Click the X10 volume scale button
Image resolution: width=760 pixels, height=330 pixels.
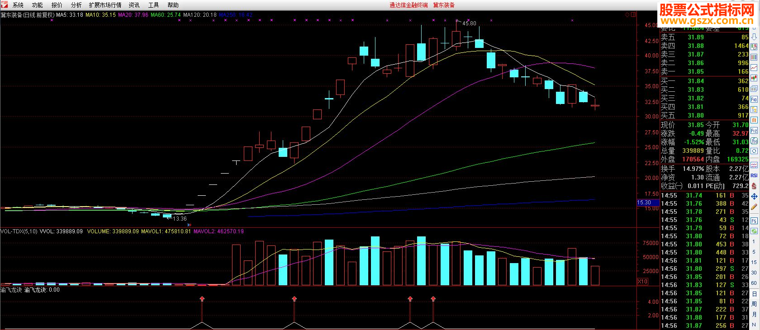pos(642,282)
